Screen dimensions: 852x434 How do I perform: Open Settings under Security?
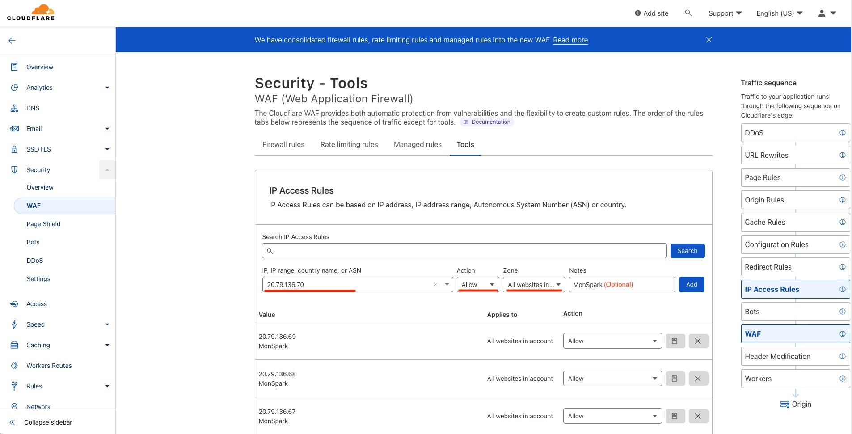(38, 279)
